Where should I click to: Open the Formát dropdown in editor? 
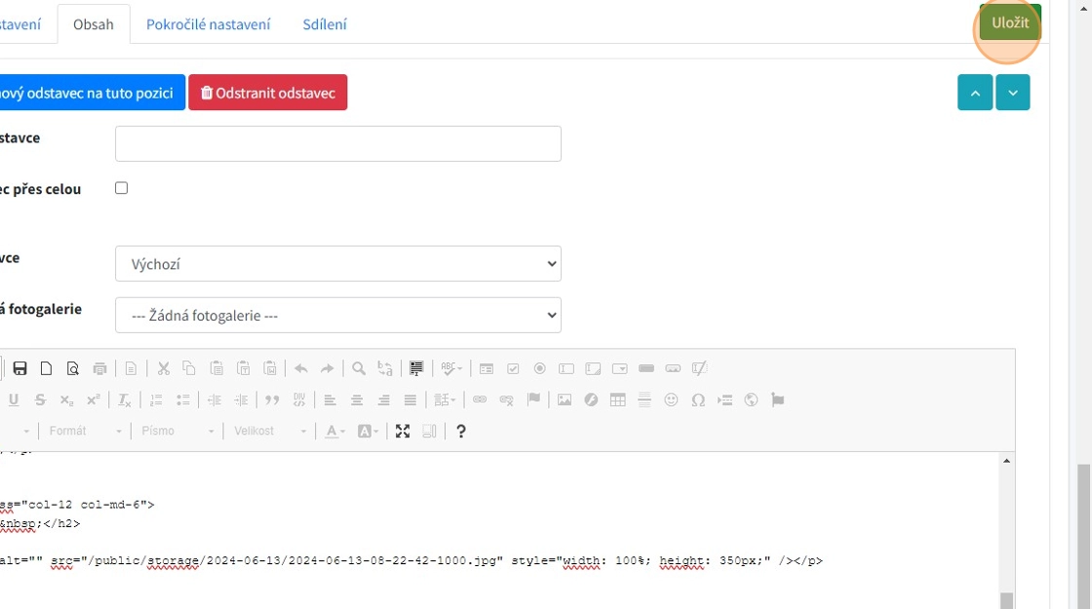85,431
